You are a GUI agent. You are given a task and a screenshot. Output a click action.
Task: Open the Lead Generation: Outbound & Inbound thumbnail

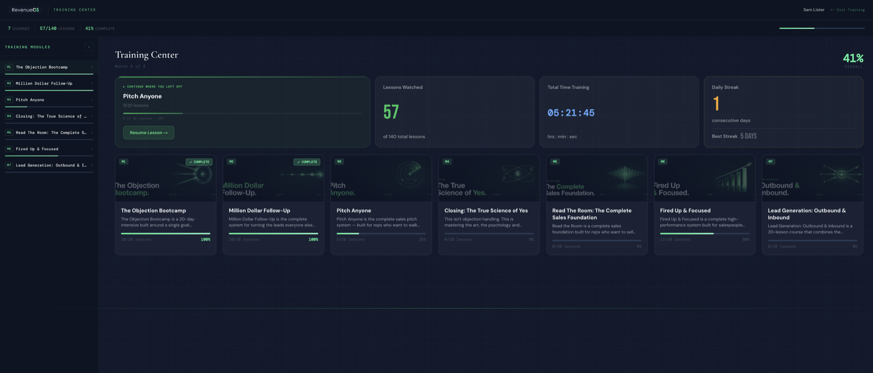[812, 178]
